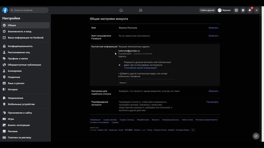264x148 pixels.
Task: Open the grid menu icon
Action: click(x=236, y=10)
